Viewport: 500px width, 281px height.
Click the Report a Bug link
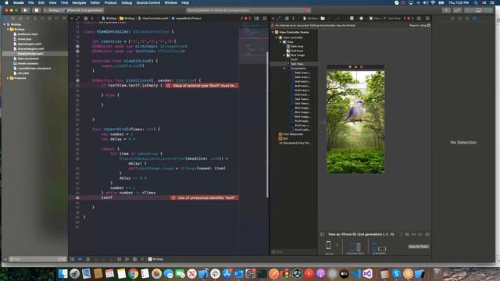420,25
